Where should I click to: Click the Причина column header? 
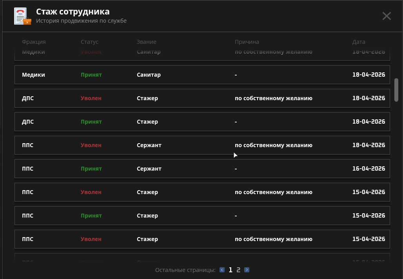pyautogui.click(x=247, y=42)
